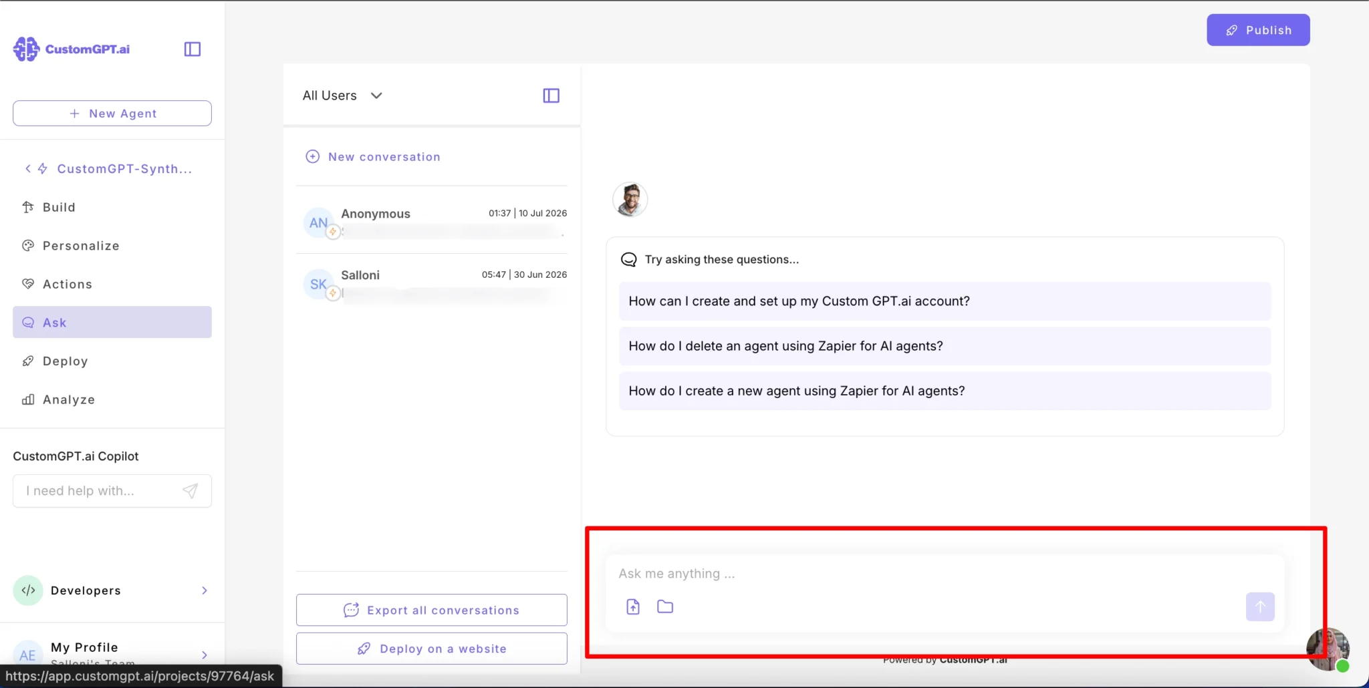This screenshot has height=688, width=1369.
Task: Click the CustomGPT.ai Copilot heading
Action: point(76,456)
